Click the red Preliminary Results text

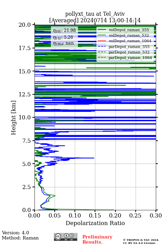(97, 239)
